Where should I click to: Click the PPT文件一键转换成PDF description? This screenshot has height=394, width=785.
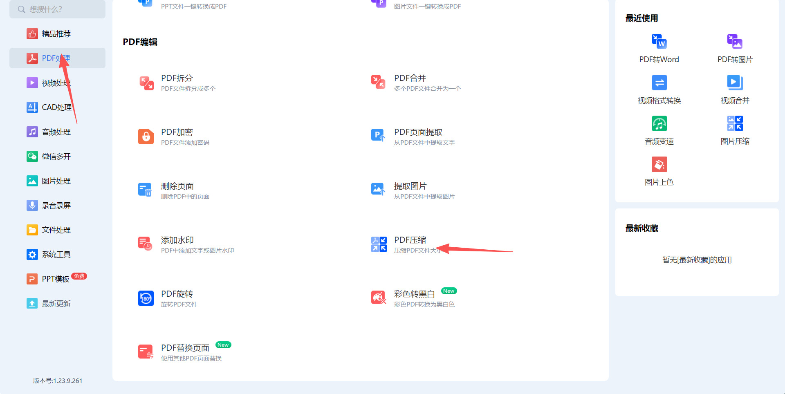(194, 7)
